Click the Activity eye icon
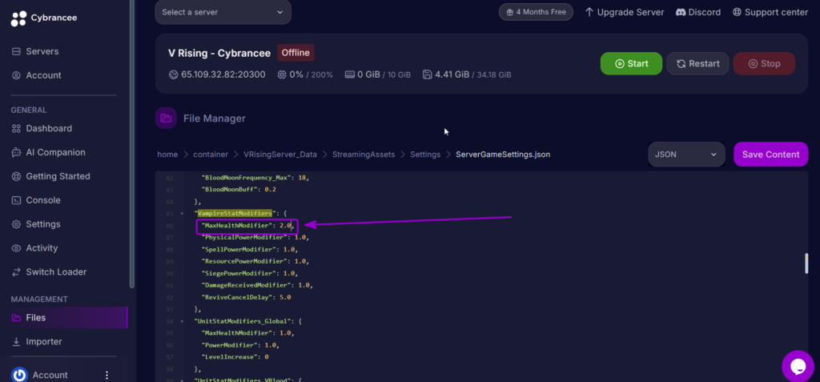The width and height of the screenshot is (820, 382). tap(16, 248)
